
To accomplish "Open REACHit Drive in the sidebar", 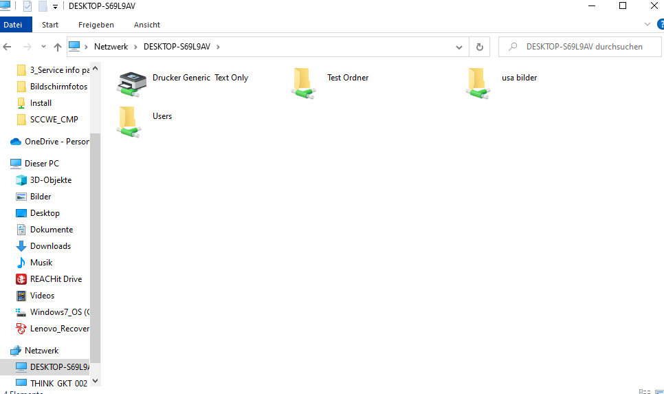I will 56,279.
